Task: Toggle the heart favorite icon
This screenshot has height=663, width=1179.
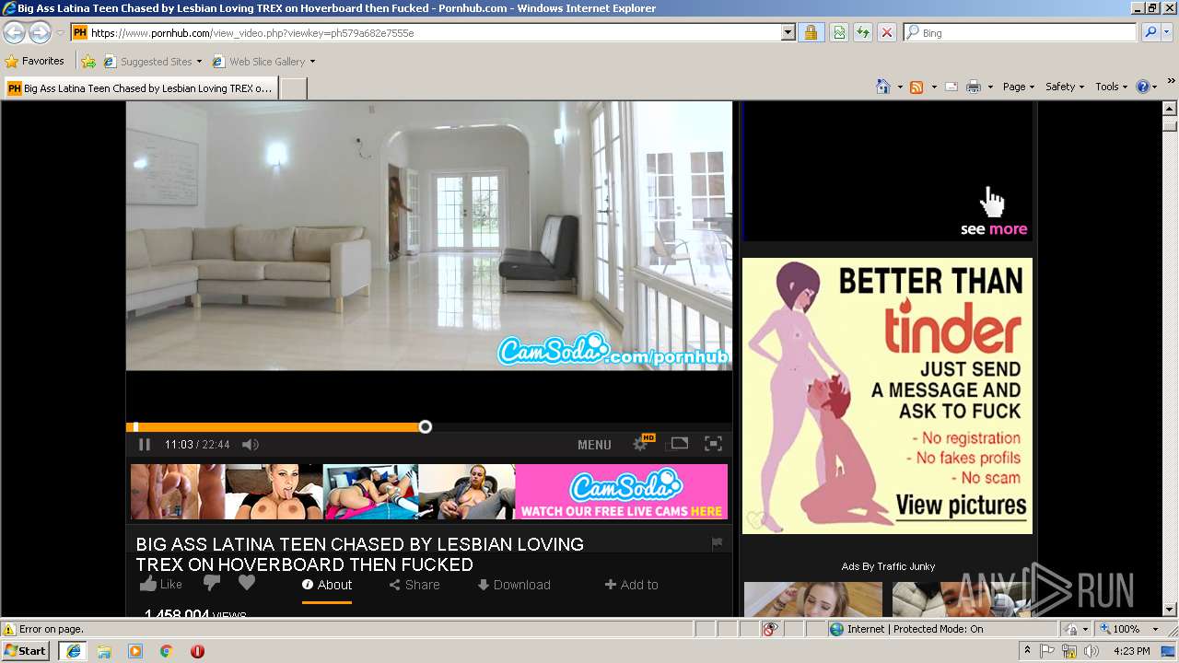Action: pos(246,583)
